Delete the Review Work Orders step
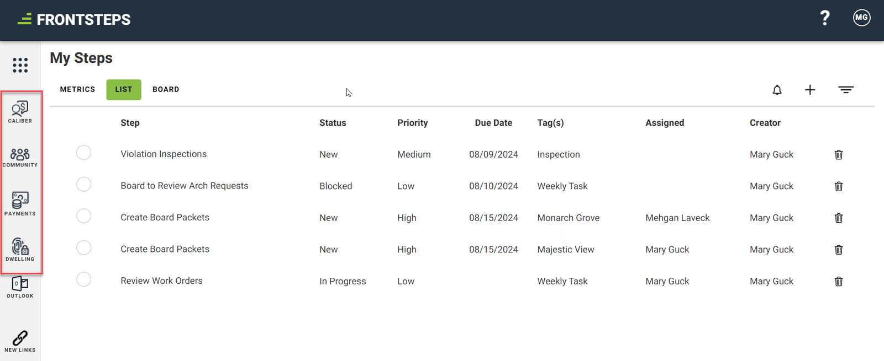Image resolution: width=884 pixels, height=361 pixels. tap(839, 282)
